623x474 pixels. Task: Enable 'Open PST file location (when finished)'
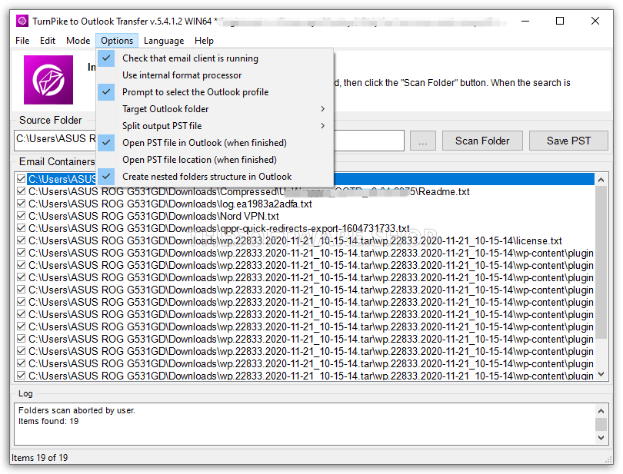pos(199,160)
